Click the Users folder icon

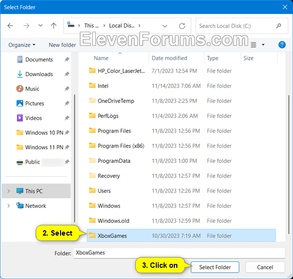[92, 190]
